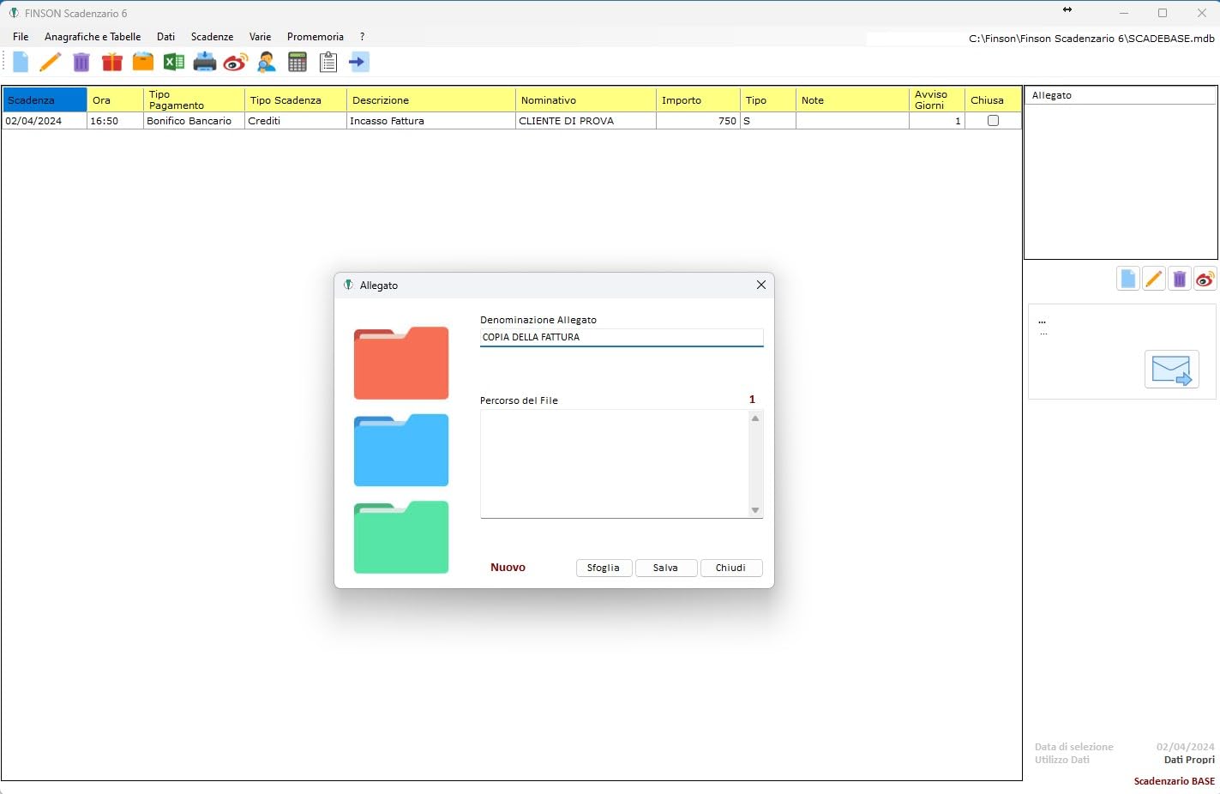Delete attachment with side panel trash icon
Screen dimensions: 1220x794
[1180, 279]
